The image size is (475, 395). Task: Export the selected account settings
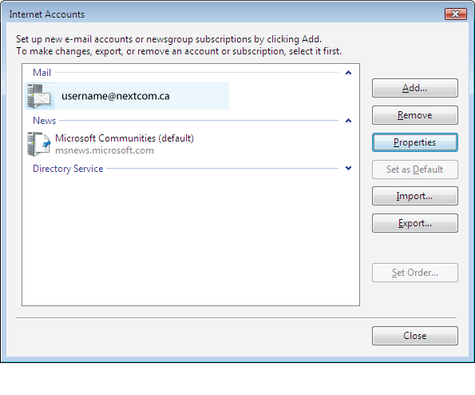(414, 223)
